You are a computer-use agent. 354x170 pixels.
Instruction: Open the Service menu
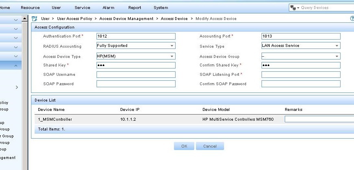(82, 8)
